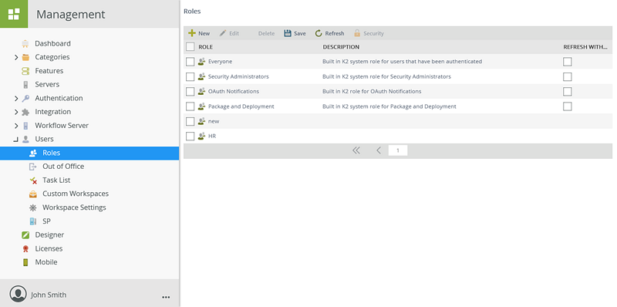
Task: Click the ellipsis menu beside John Smith
Action: pyautogui.click(x=166, y=297)
